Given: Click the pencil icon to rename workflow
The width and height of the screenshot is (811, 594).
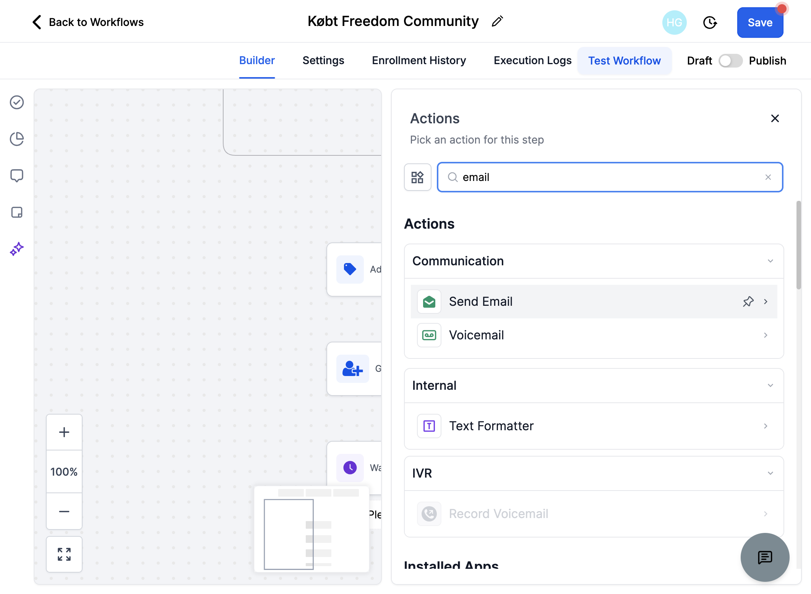Looking at the screenshot, I should 497,21.
